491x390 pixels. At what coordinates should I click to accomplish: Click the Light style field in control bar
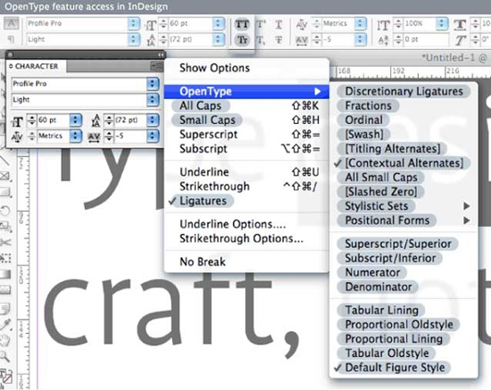pos(77,39)
